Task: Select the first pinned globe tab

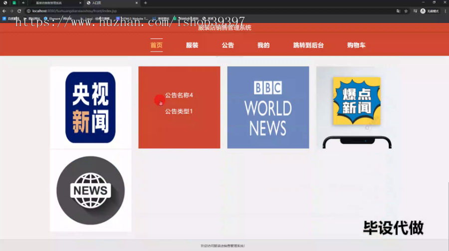Action: [x=5, y=3]
